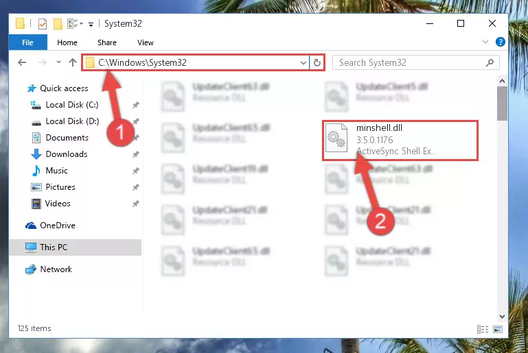Minimize the System32 window
528x353 pixels.
coord(430,23)
